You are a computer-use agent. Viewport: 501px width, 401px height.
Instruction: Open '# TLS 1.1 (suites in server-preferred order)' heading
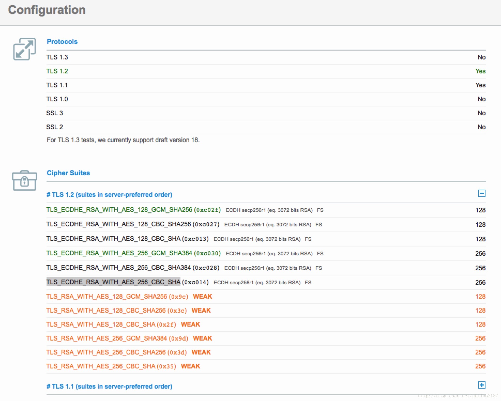[x=109, y=386]
